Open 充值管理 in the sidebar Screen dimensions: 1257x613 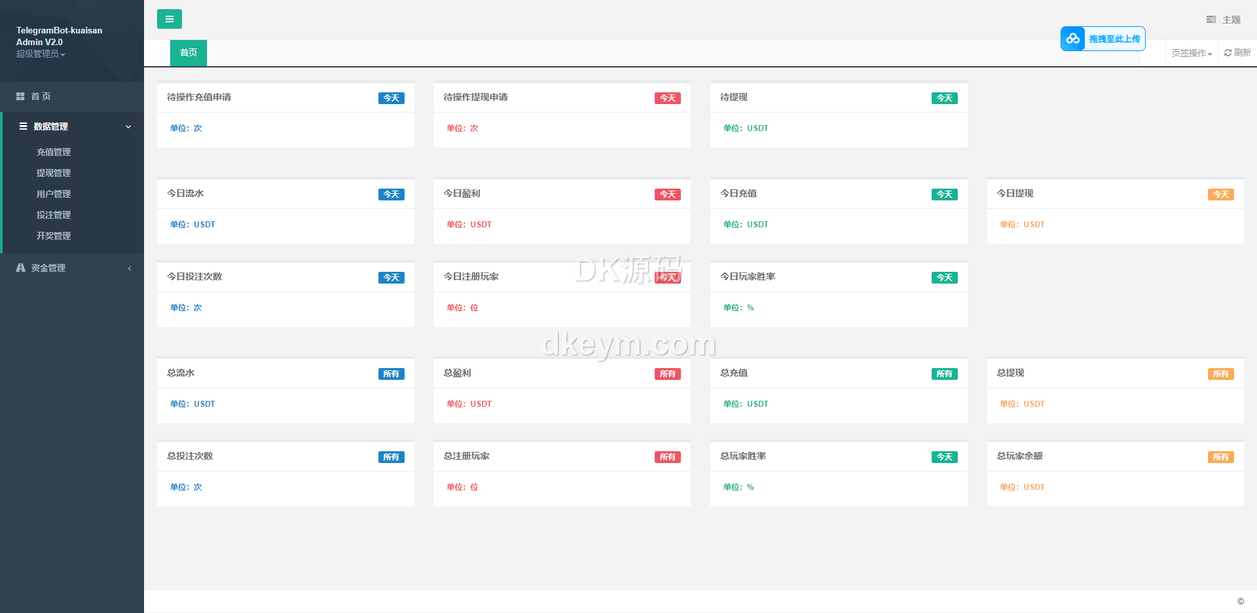(54, 152)
